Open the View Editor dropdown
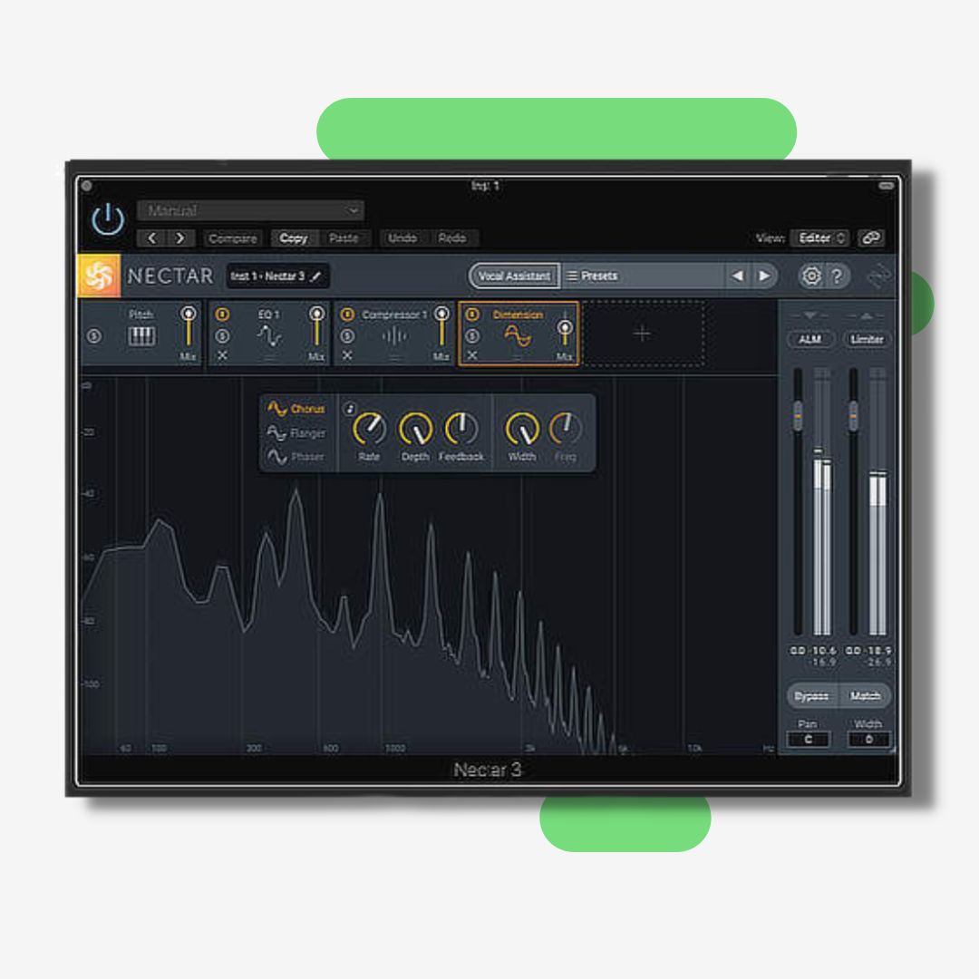Viewport: 979px width, 979px height. [x=821, y=238]
